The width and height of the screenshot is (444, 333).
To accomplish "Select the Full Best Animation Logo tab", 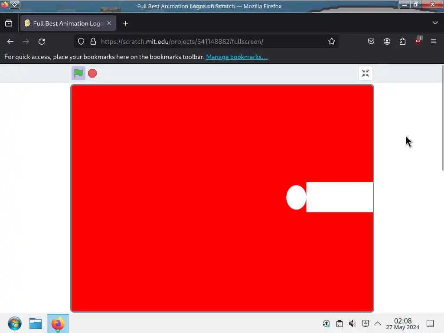I will tap(68, 23).
